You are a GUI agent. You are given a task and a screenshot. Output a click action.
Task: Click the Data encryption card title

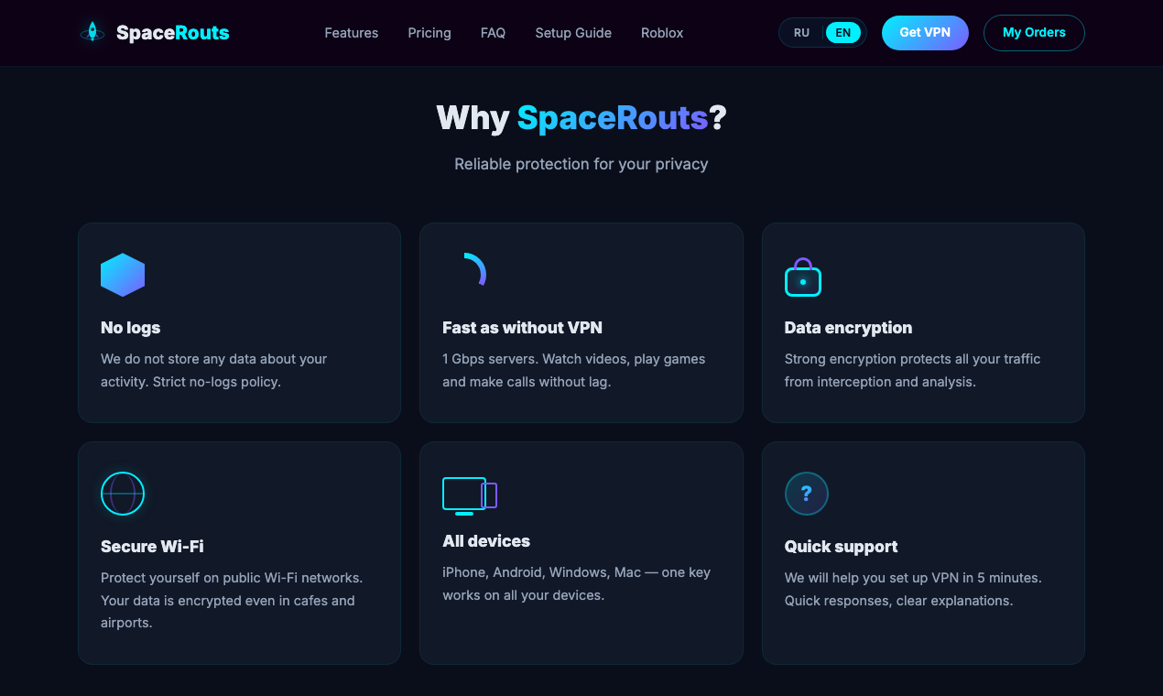pyautogui.click(x=849, y=328)
